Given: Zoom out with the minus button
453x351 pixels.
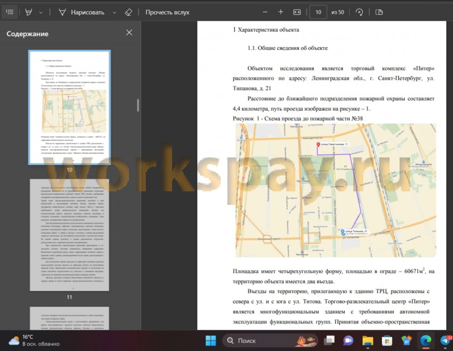Looking at the screenshot, I should [x=265, y=12].
